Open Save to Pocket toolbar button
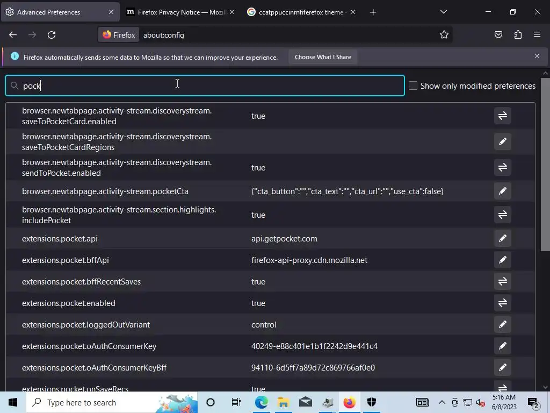 click(x=498, y=35)
